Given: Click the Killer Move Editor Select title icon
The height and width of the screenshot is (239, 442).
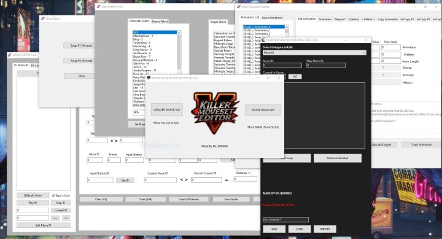Looking at the screenshot, I should point(149,78).
